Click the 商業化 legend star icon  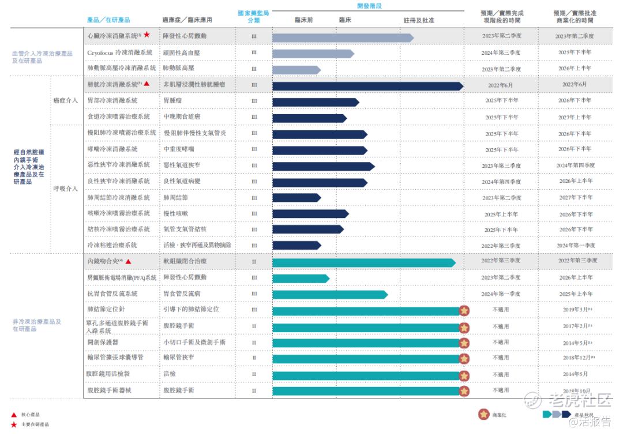[483, 415]
